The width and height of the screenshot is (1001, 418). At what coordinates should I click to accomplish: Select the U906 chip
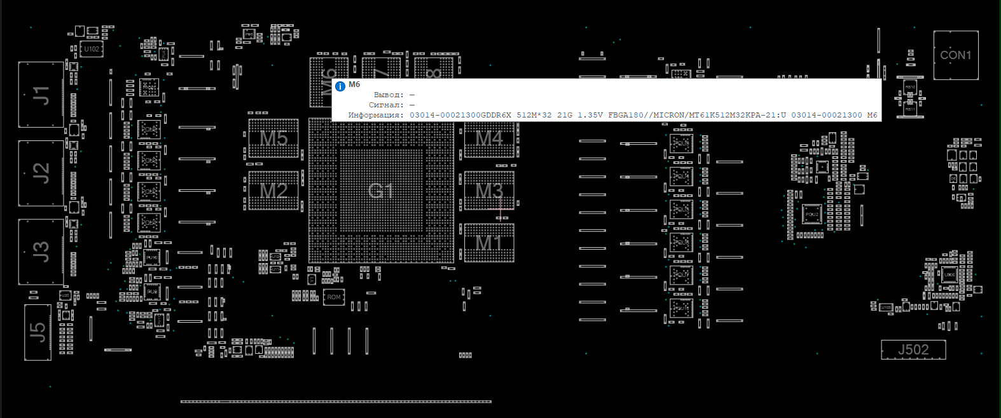(949, 275)
